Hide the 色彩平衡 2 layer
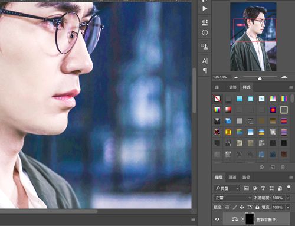 coord(217,219)
